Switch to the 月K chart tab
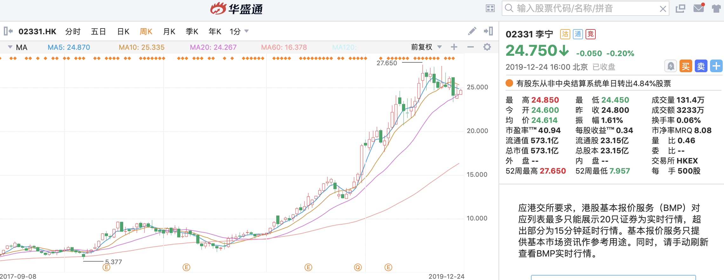Screen dimensions: 724x280 point(169,32)
